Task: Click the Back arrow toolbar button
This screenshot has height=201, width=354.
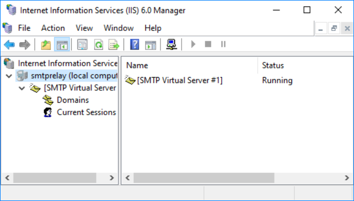Action: tap(9, 45)
